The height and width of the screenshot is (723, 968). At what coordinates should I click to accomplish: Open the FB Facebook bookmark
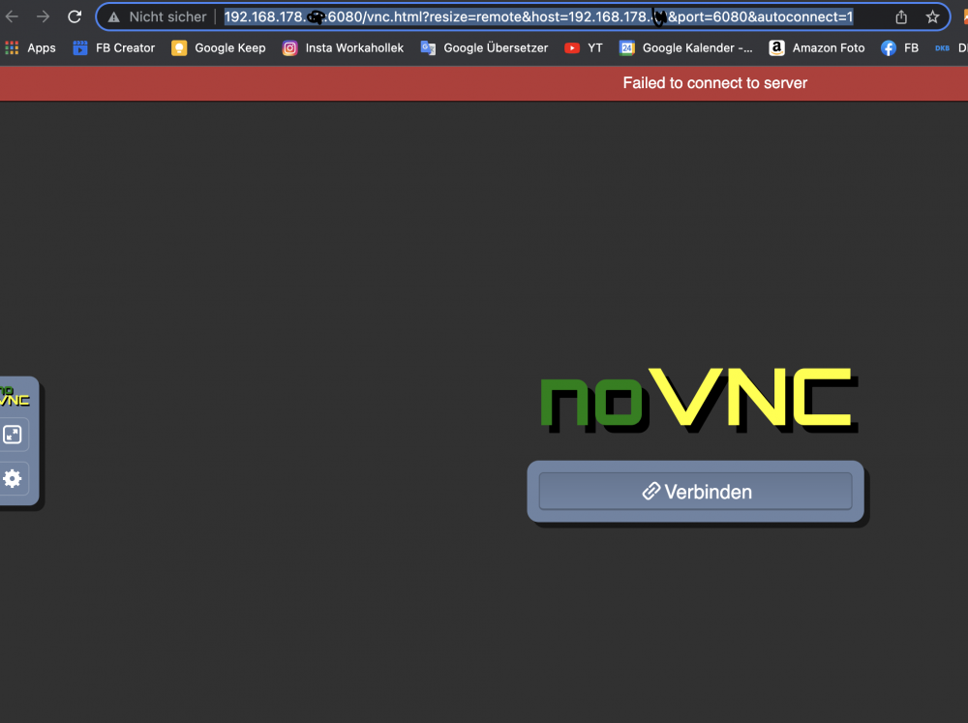point(899,47)
